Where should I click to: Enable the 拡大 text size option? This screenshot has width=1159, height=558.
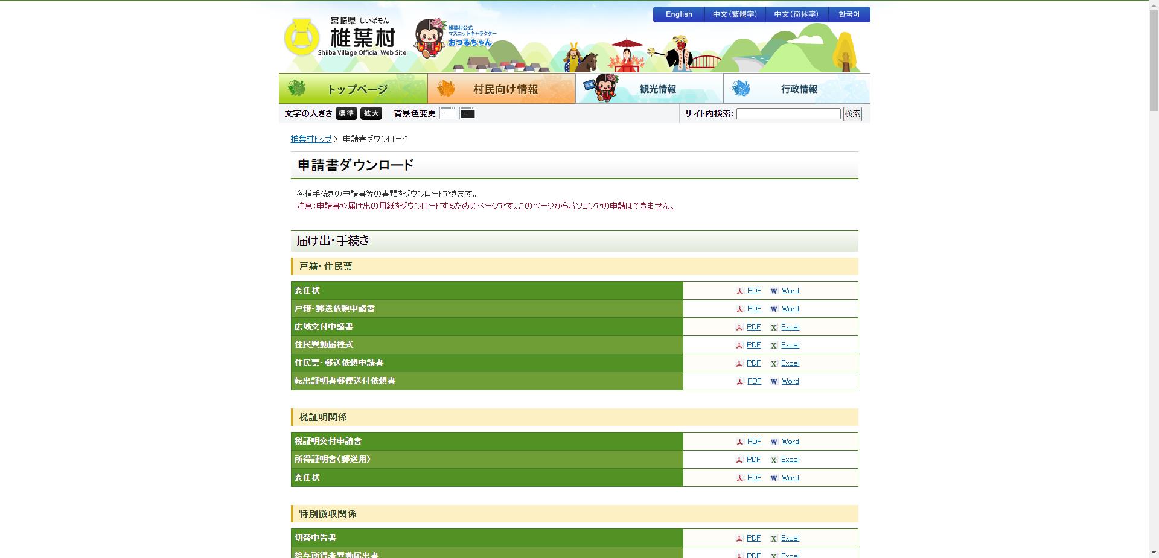(x=371, y=113)
